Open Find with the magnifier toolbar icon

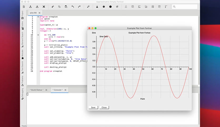coord(88,7)
